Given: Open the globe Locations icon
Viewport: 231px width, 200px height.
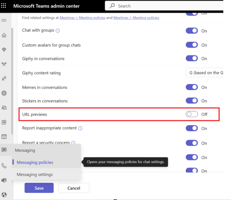Looking at the screenshot, I should [4, 93].
